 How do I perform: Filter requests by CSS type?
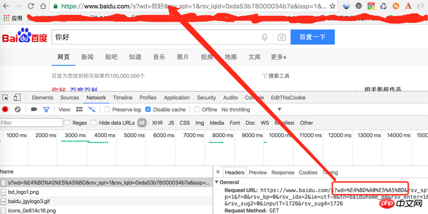[185, 123]
